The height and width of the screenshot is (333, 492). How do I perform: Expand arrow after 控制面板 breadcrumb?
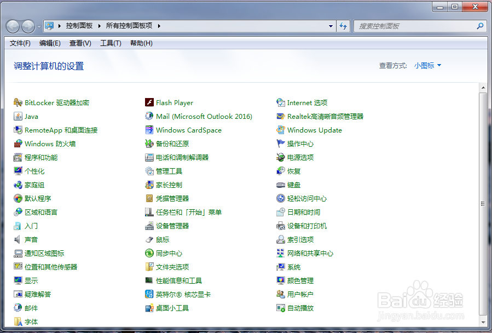tap(100, 26)
